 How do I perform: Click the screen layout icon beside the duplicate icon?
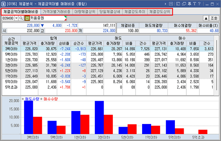(178, 4)
